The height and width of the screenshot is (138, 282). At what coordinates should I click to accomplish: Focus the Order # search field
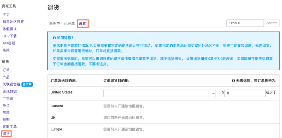pos(245,23)
